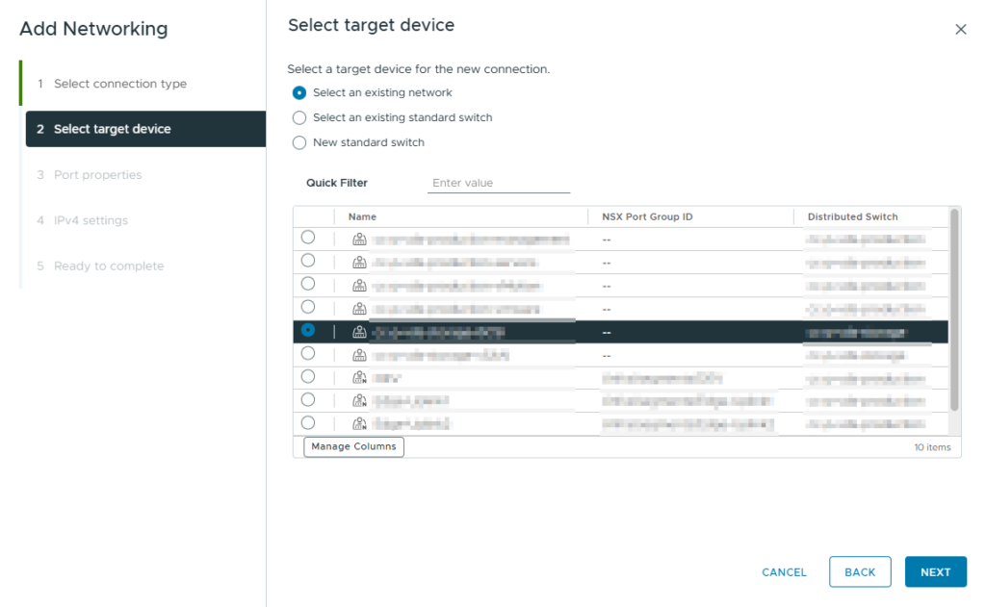Click port group icon in first row
986x607 pixels.
pyautogui.click(x=359, y=239)
